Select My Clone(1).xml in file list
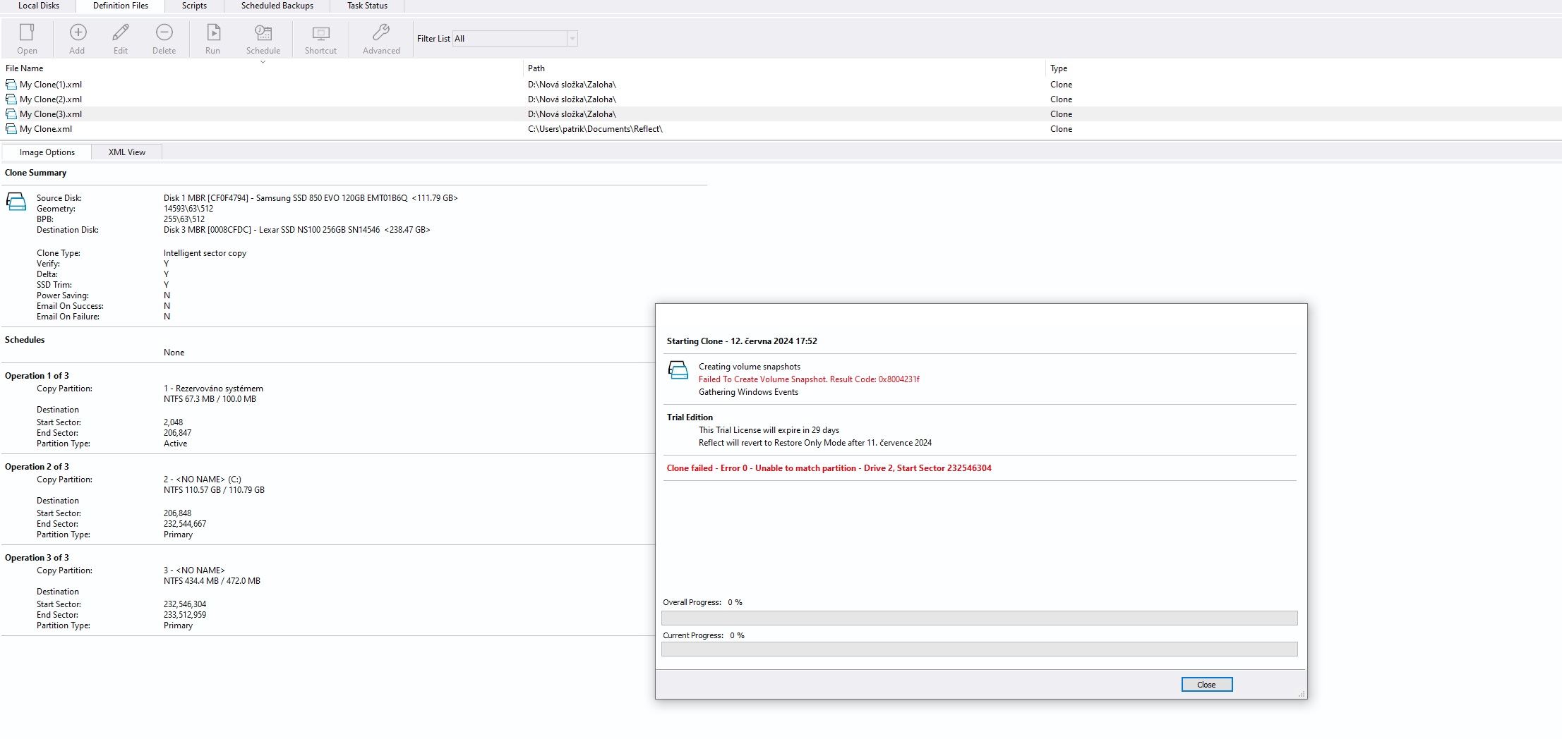Image resolution: width=1562 pixels, height=739 pixels. [51, 85]
